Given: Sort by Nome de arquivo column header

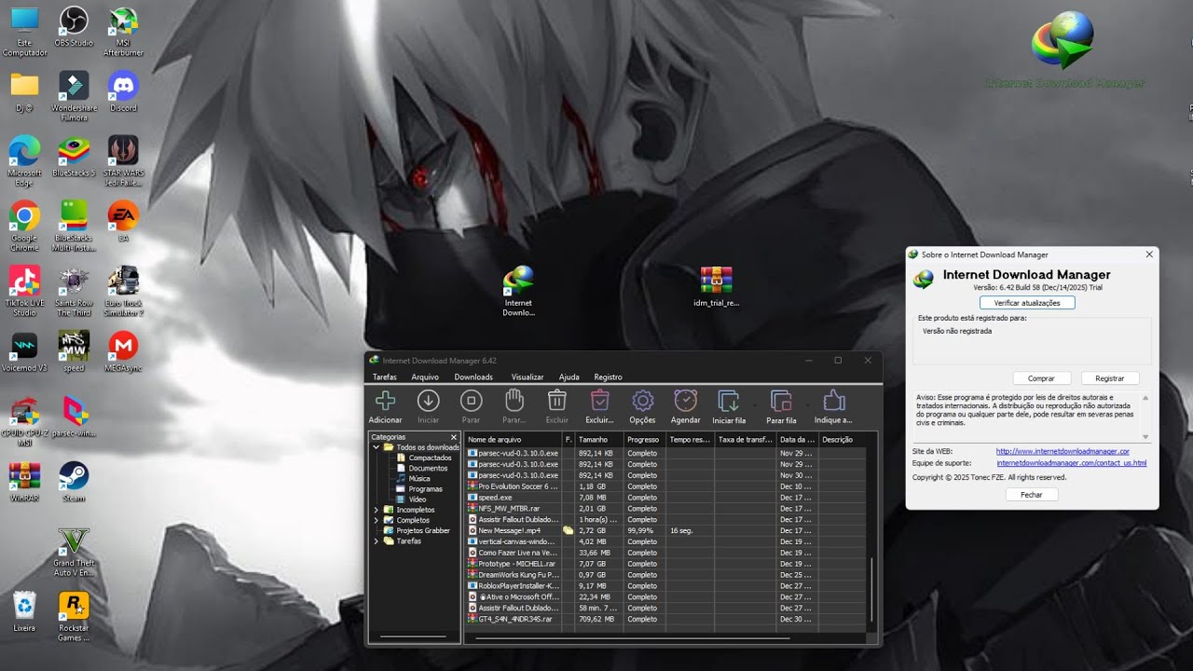Looking at the screenshot, I should (x=513, y=439).
